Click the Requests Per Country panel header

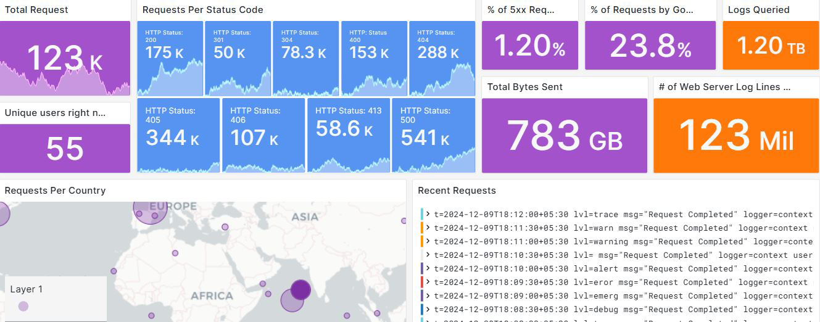click(55, 191)
